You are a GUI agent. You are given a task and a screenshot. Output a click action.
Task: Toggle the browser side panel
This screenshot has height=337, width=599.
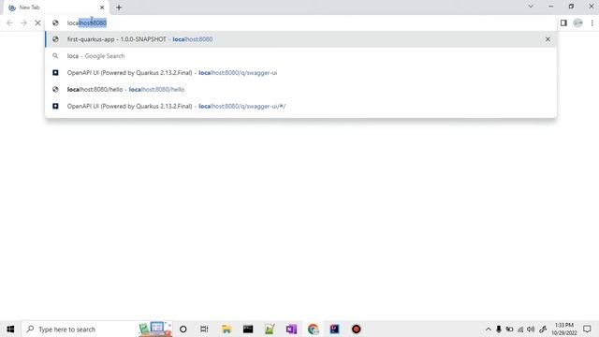pyautogui.click(x=563, y=22)
